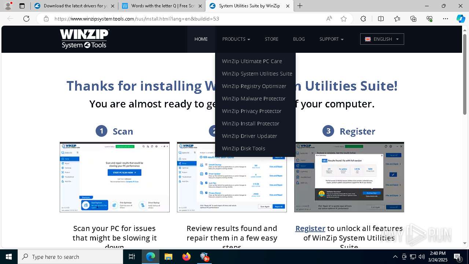This screenshot has height=264, width=469.
Task: Add this page to favorites star
Action: 344,19
